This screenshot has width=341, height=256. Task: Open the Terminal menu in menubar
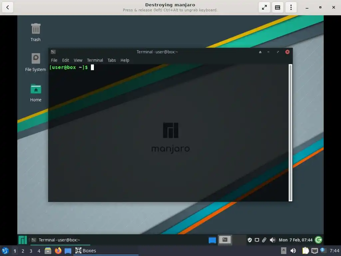tap(95, 60)
